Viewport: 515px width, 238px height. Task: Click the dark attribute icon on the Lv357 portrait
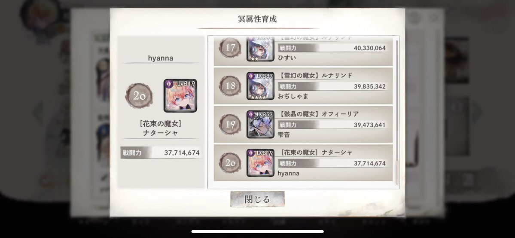click(x=251, y=115)
